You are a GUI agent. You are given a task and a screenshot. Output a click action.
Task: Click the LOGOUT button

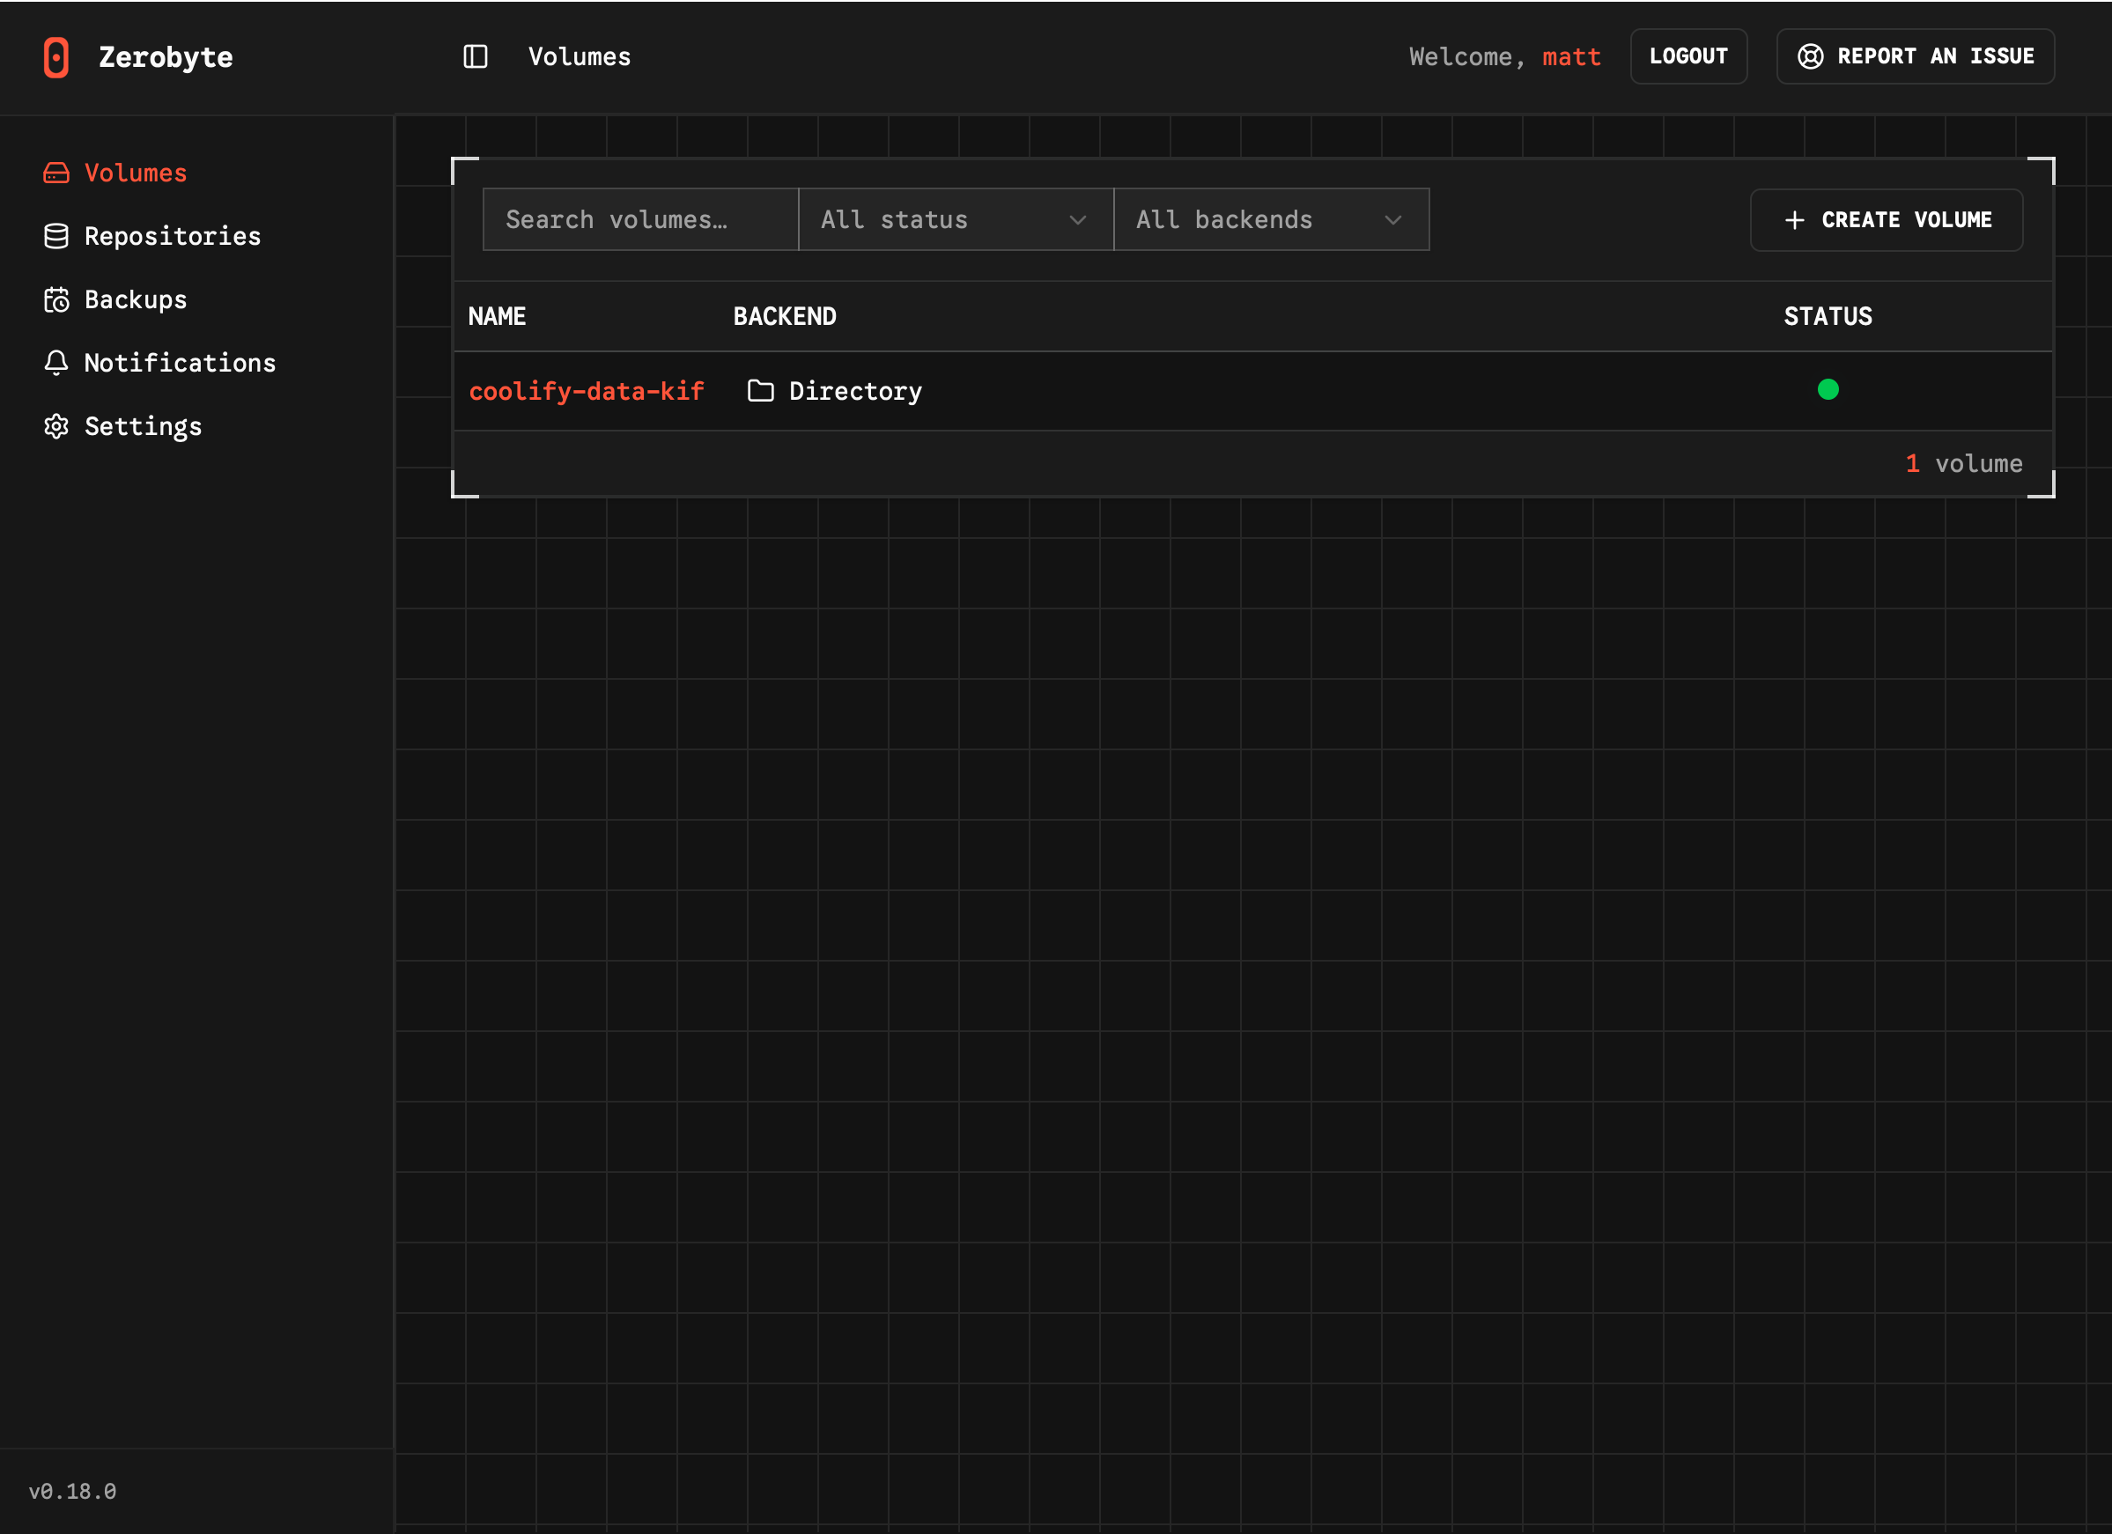tap(1688, 55)
